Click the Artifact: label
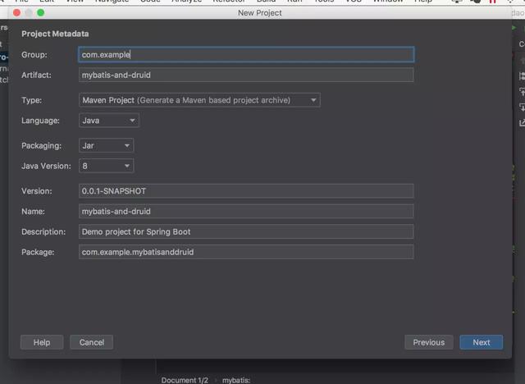 (36, 75)
